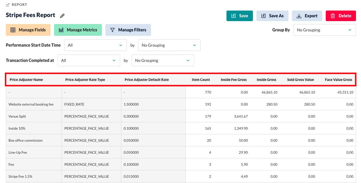The image size is (361, 183).
Task: Click the 29.90 Inside Fee Gross value
Action: (243, 152)
